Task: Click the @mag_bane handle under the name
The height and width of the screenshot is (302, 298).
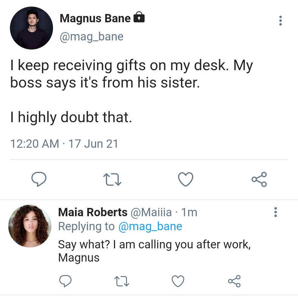Action: click(x=92, y=37)
